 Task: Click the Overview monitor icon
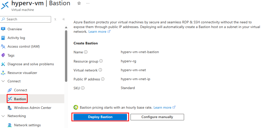pyautogui.click(x=3, y=29)
